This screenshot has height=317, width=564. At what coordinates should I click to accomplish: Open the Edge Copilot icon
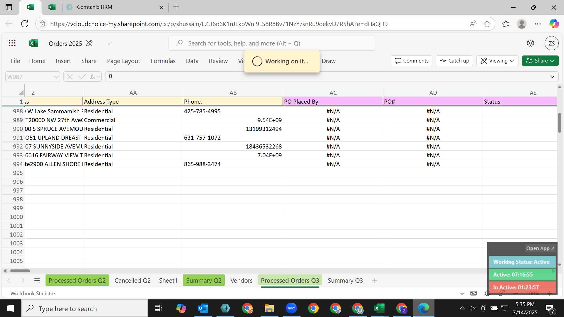click(554, 24)
